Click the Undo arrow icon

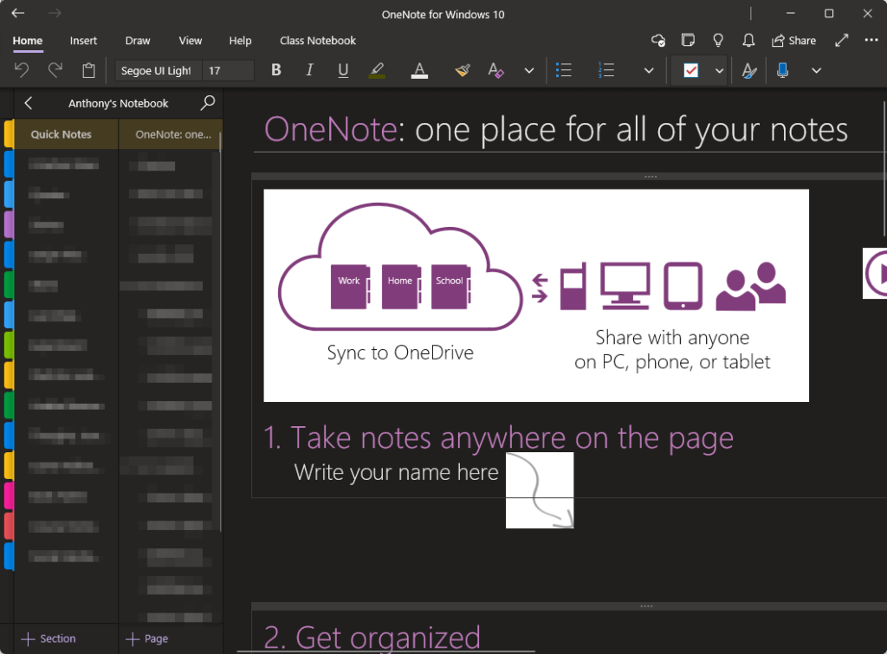[22, 70]
